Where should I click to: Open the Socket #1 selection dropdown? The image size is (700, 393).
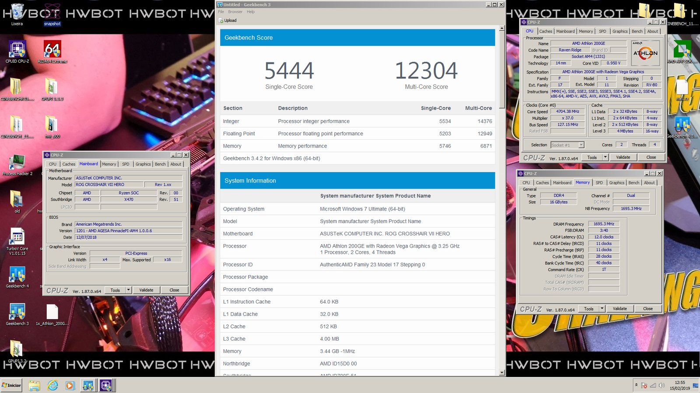click(x=581, y=145)
